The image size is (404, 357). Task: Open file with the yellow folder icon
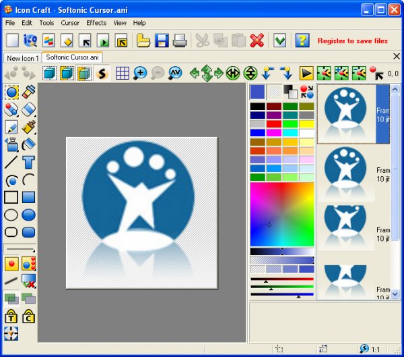(143, 40)
